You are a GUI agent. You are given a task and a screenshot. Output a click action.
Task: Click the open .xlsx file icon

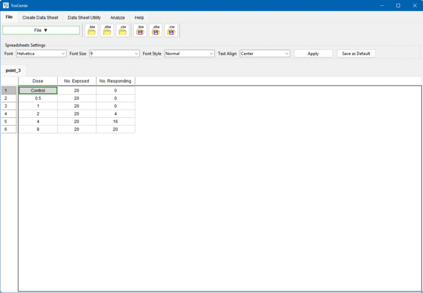click(107, 31)
